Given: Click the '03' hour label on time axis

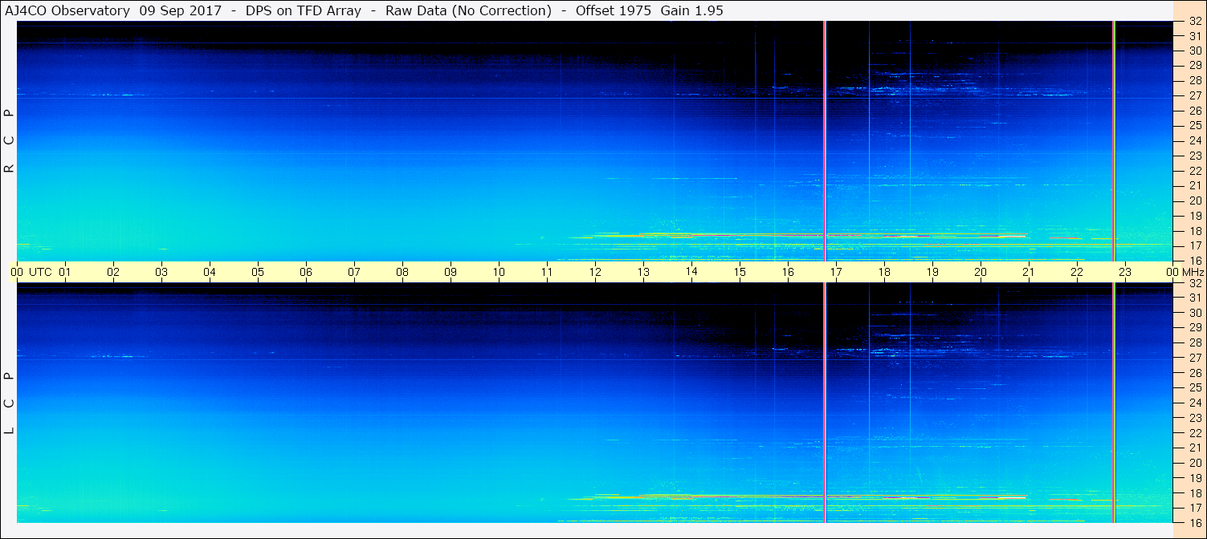Looking at the screenshot, I should click(161, 272).
